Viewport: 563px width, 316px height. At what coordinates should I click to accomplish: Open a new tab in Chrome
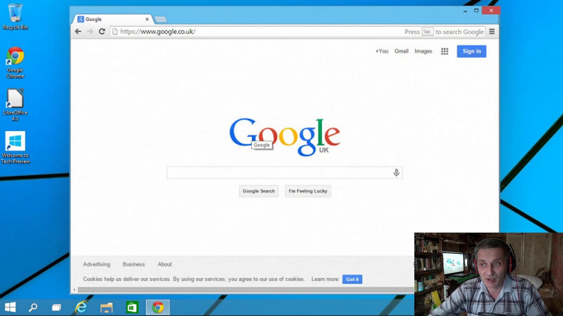pos(161,19)
